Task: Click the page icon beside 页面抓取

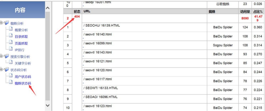Action: click(x=11, y=43)
